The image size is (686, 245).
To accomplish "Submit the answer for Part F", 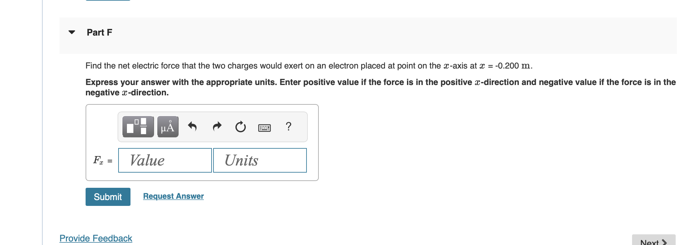I will pos(108,197).
